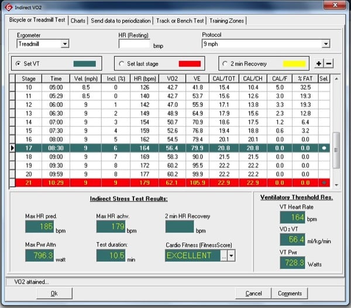Switch to the Charts tab
This screenshot has width=351, height=308.
(78, 21)
